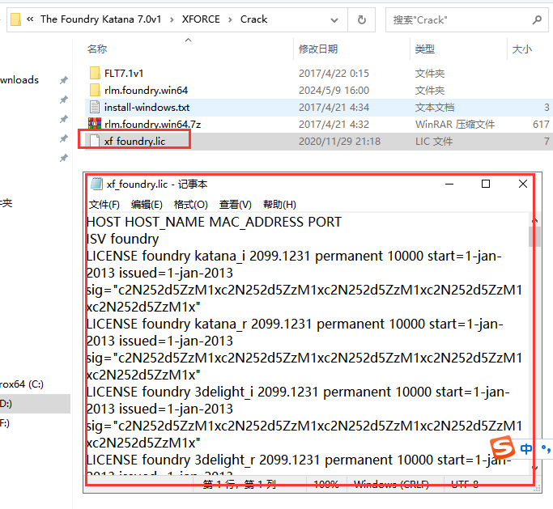The height and width of the screenshot is (509, 553).
Task: Minimize the Notepad window
Action: 449,184
